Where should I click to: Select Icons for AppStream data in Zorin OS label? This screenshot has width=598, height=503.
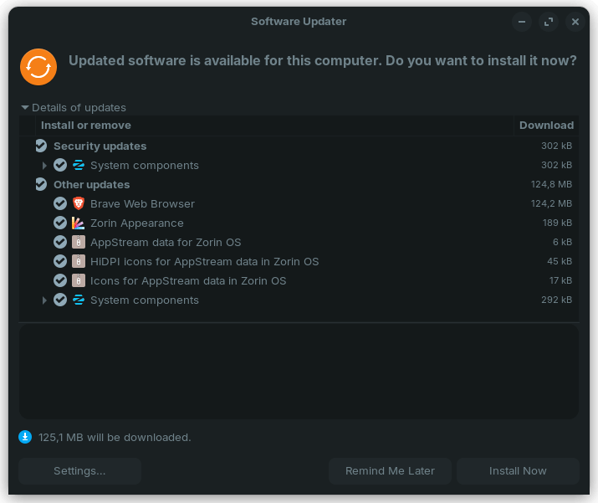(x=188, y=281)
